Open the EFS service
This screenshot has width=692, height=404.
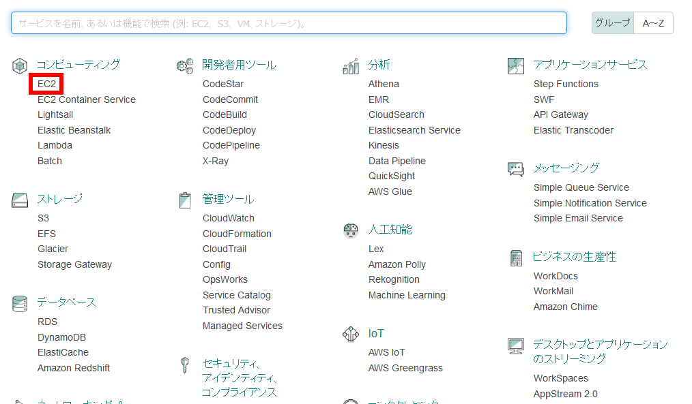click(x=47, y=234)
